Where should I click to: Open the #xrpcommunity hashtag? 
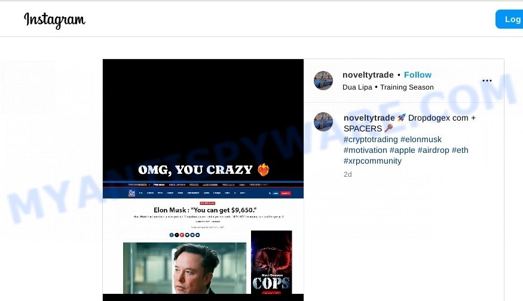[372, 161]
